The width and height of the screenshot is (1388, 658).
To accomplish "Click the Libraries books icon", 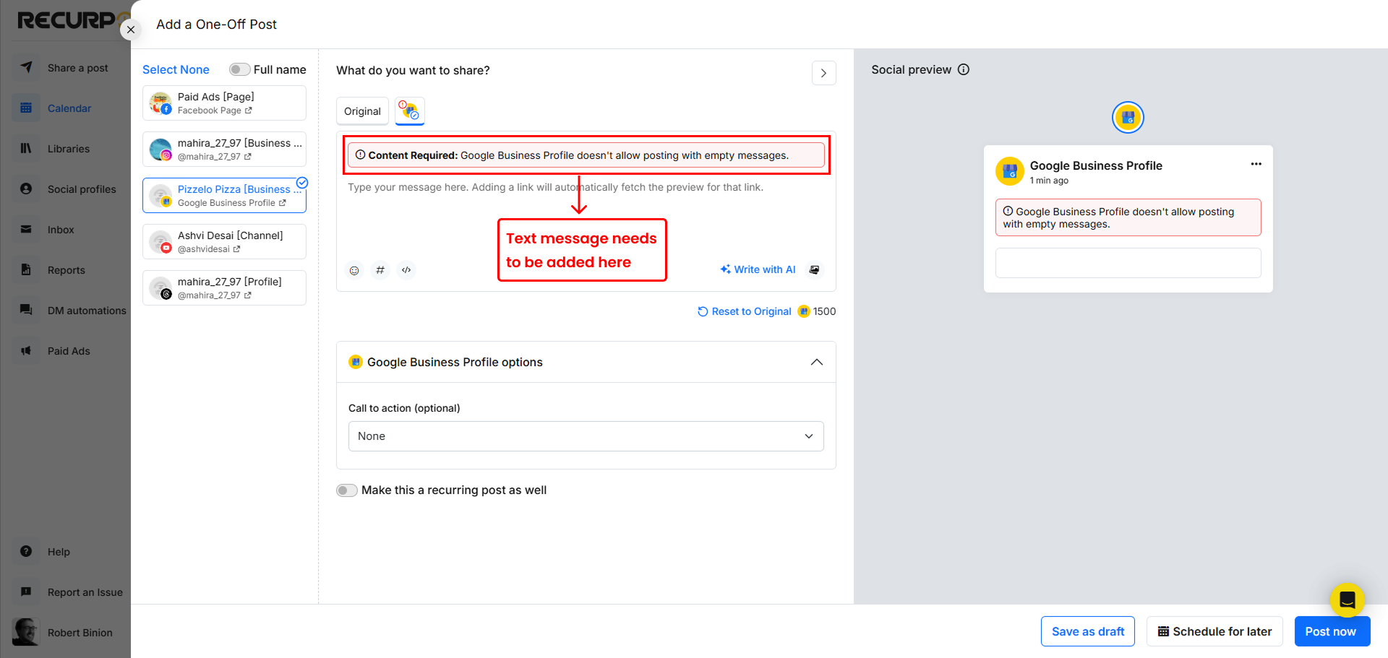I will point(26,148).
